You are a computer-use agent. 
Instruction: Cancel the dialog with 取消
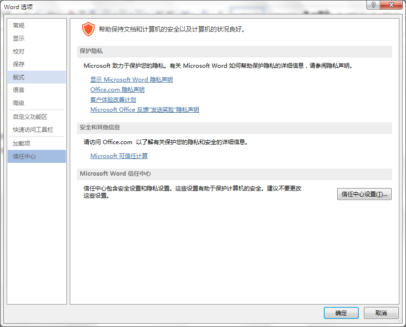pyautogui.click(x=381, y=313)
